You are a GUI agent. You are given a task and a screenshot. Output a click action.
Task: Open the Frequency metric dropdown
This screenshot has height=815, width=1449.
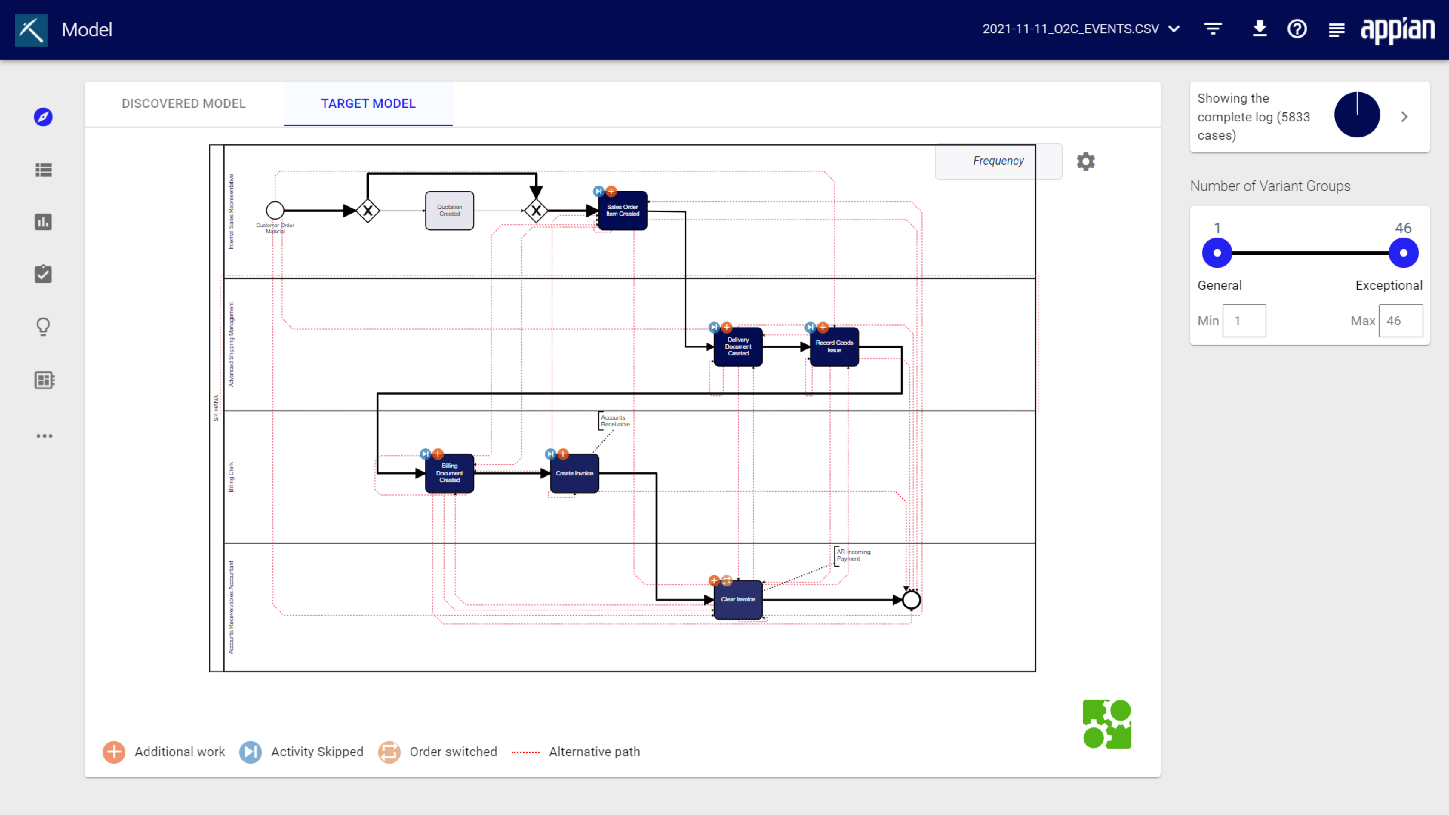(998, 161)
